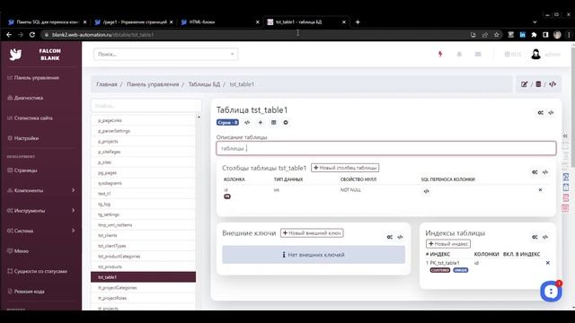Viewport: 575px width, 323px height.
Task: Click the table list scrollbar up arrow
Action: point(199,118)
